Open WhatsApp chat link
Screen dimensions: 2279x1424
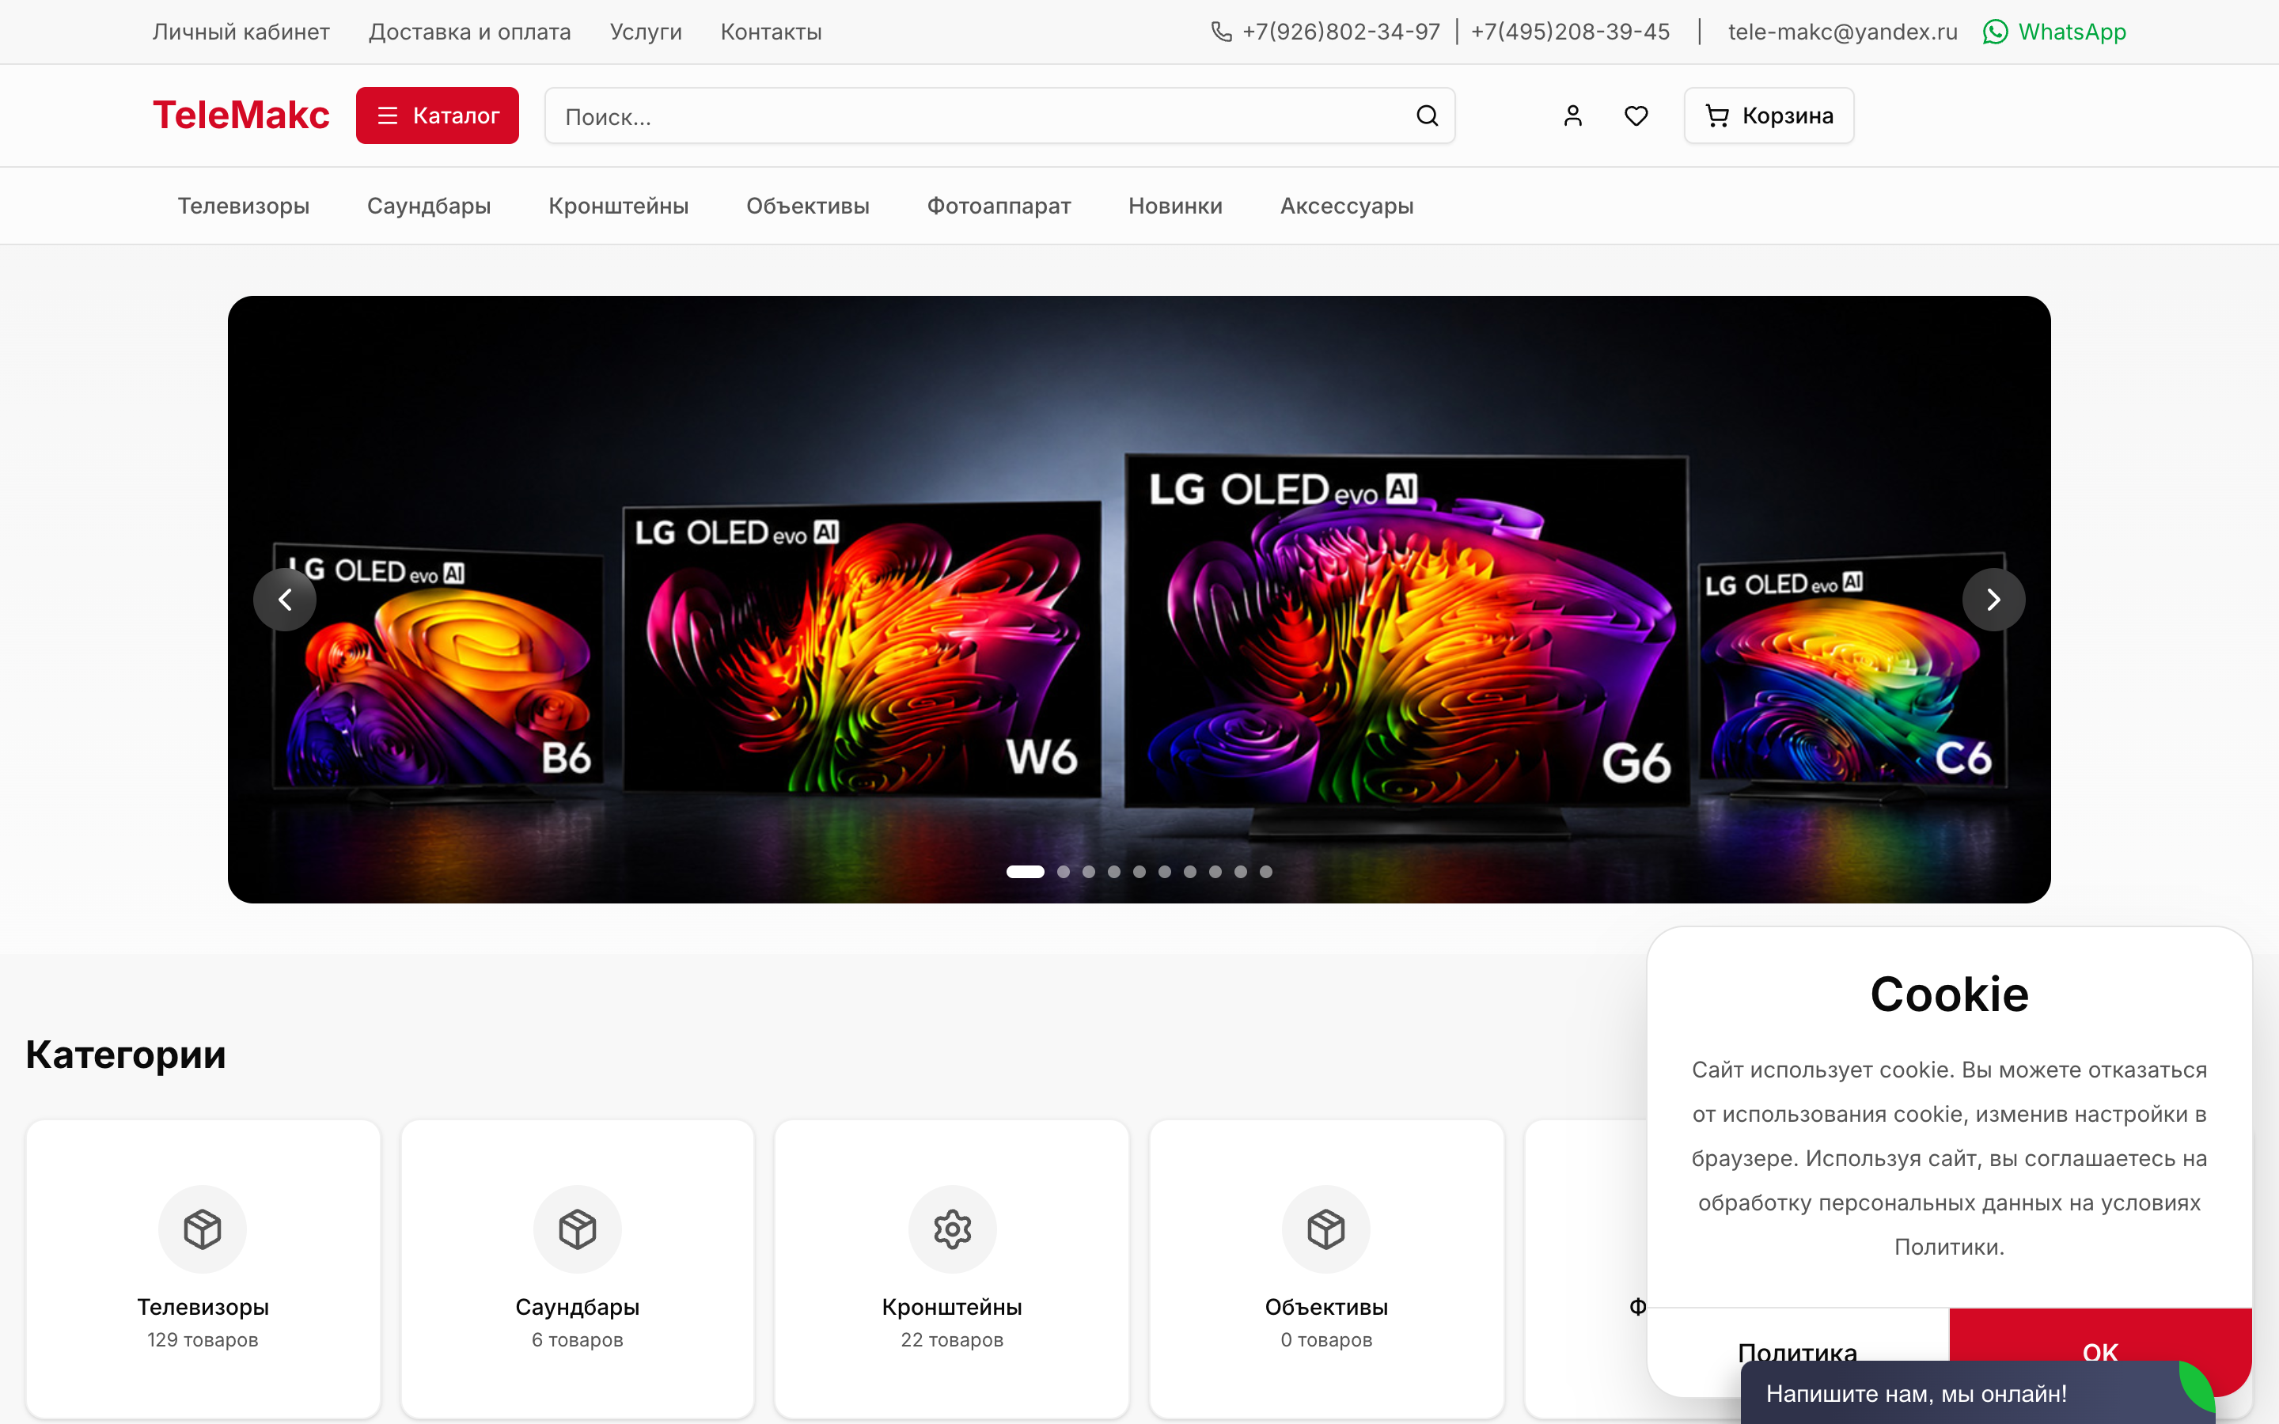(x=2054, y=32)
